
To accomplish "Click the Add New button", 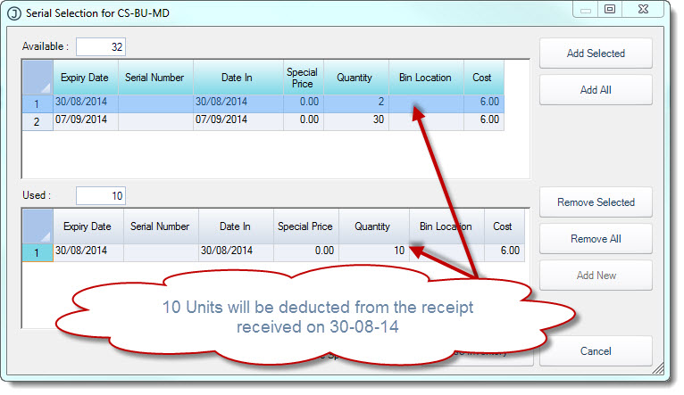I will pos(596,276).
